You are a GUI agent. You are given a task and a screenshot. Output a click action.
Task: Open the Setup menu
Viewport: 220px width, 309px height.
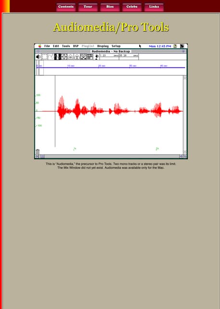pos(116,46)
